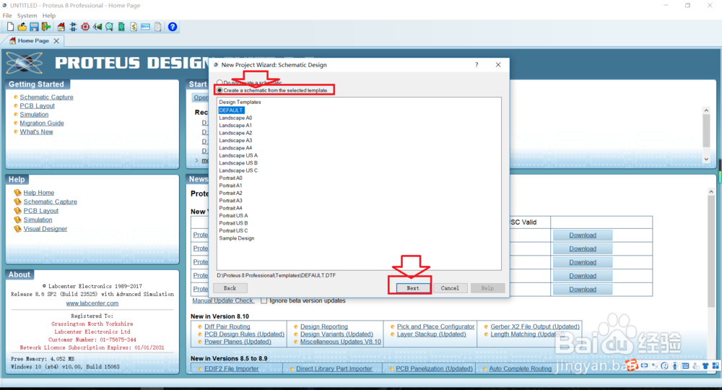The width and height of the screenshot is (722, 390).
Task: Open PCB Layout via red chip icon
Action: click(x=85, y=27)
